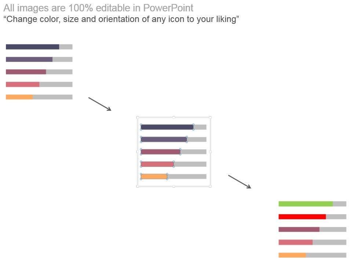Image resolution: width=352 pixels, height=264 pixels.
Task: Click the orange bar in the selected middle chart
Action: coord(154,177)
